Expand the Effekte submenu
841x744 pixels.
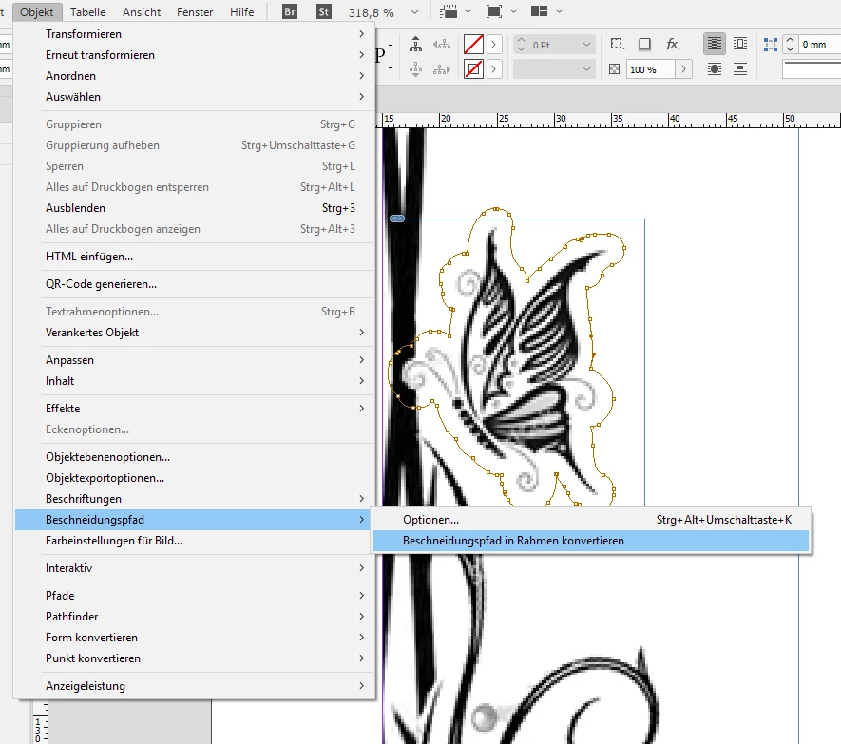194,409
